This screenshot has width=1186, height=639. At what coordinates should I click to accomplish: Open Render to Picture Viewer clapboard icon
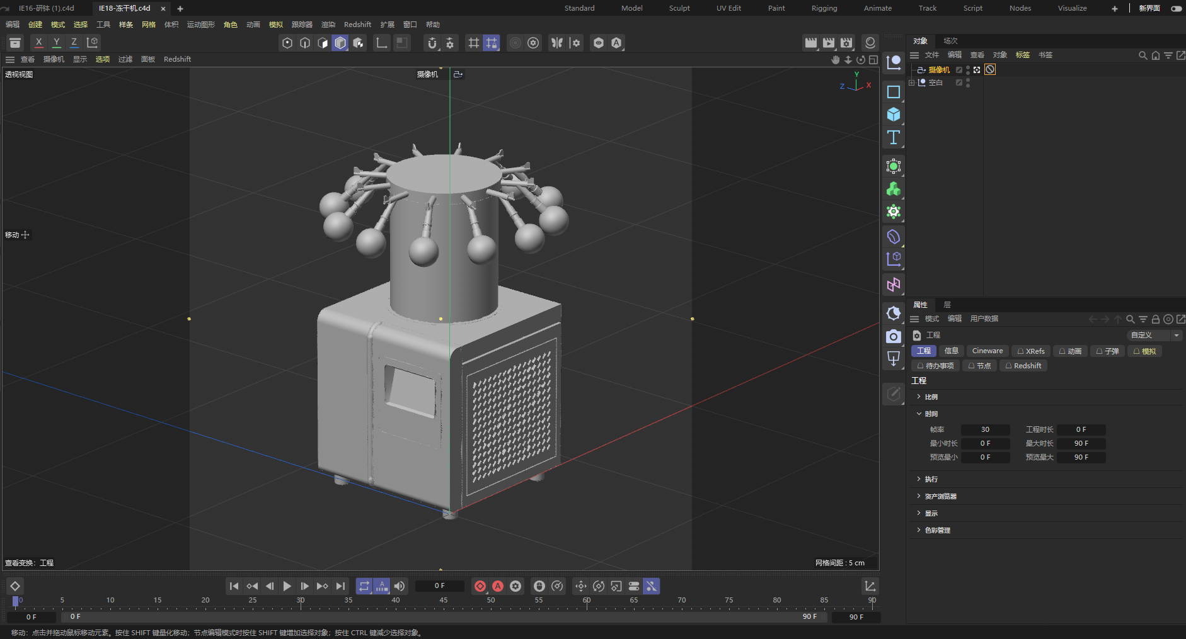tap(829, 43)
